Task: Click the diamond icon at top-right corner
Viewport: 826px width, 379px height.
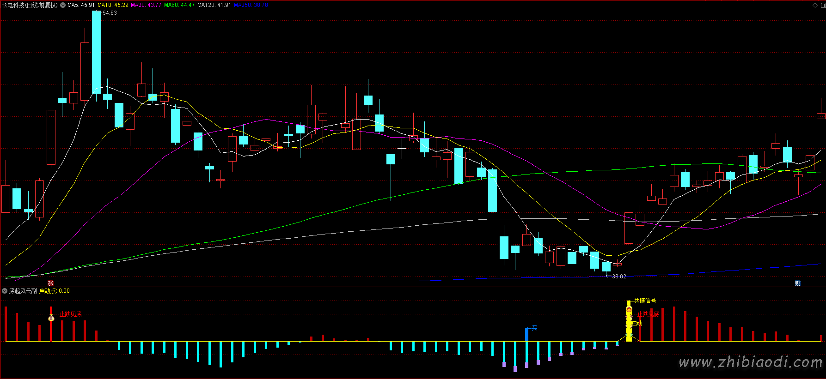Action: (815, 5)
